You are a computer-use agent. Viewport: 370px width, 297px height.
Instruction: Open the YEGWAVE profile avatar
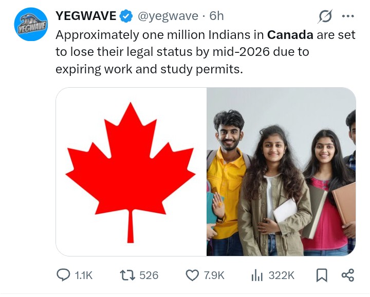[x=31, y=24]
